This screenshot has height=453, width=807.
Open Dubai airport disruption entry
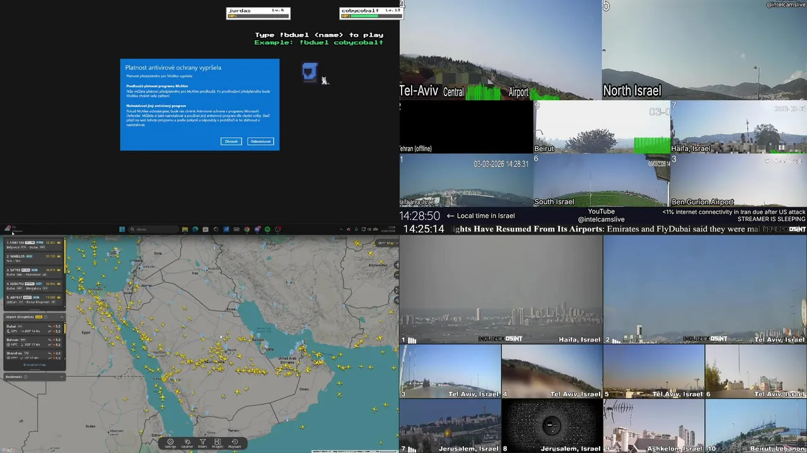tap(33, 328)
